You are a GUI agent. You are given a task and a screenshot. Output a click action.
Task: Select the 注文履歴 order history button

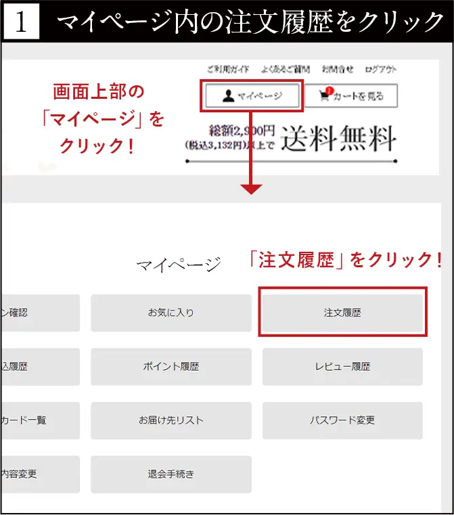[342, 313]
